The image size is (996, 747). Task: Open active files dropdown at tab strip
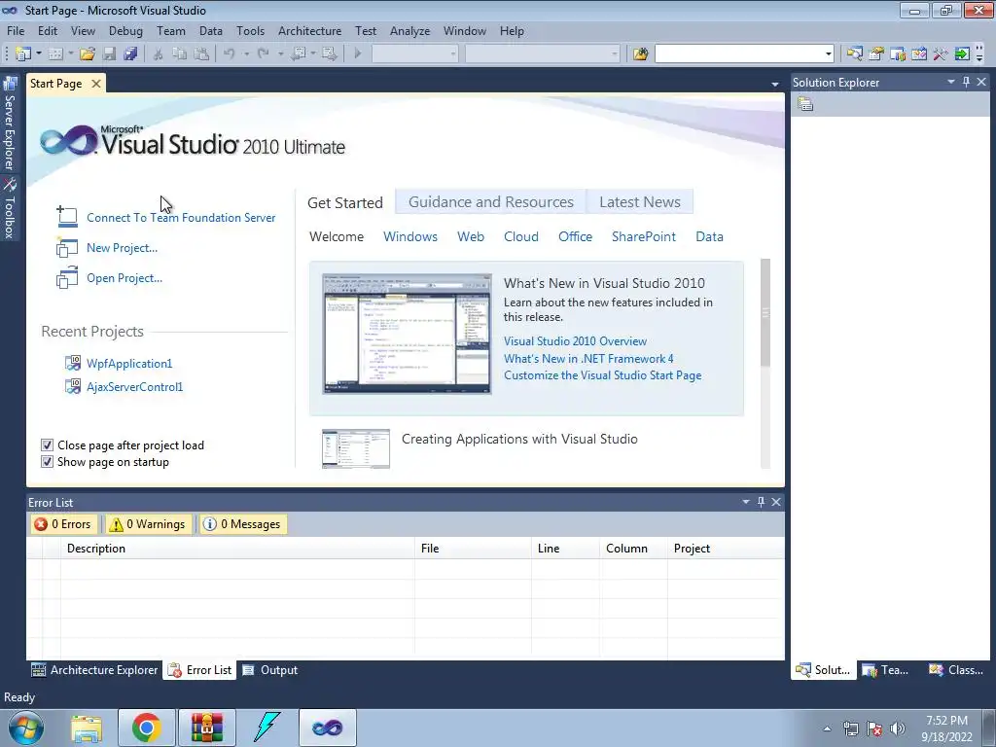pyautogui.click(x=775, y=84)
